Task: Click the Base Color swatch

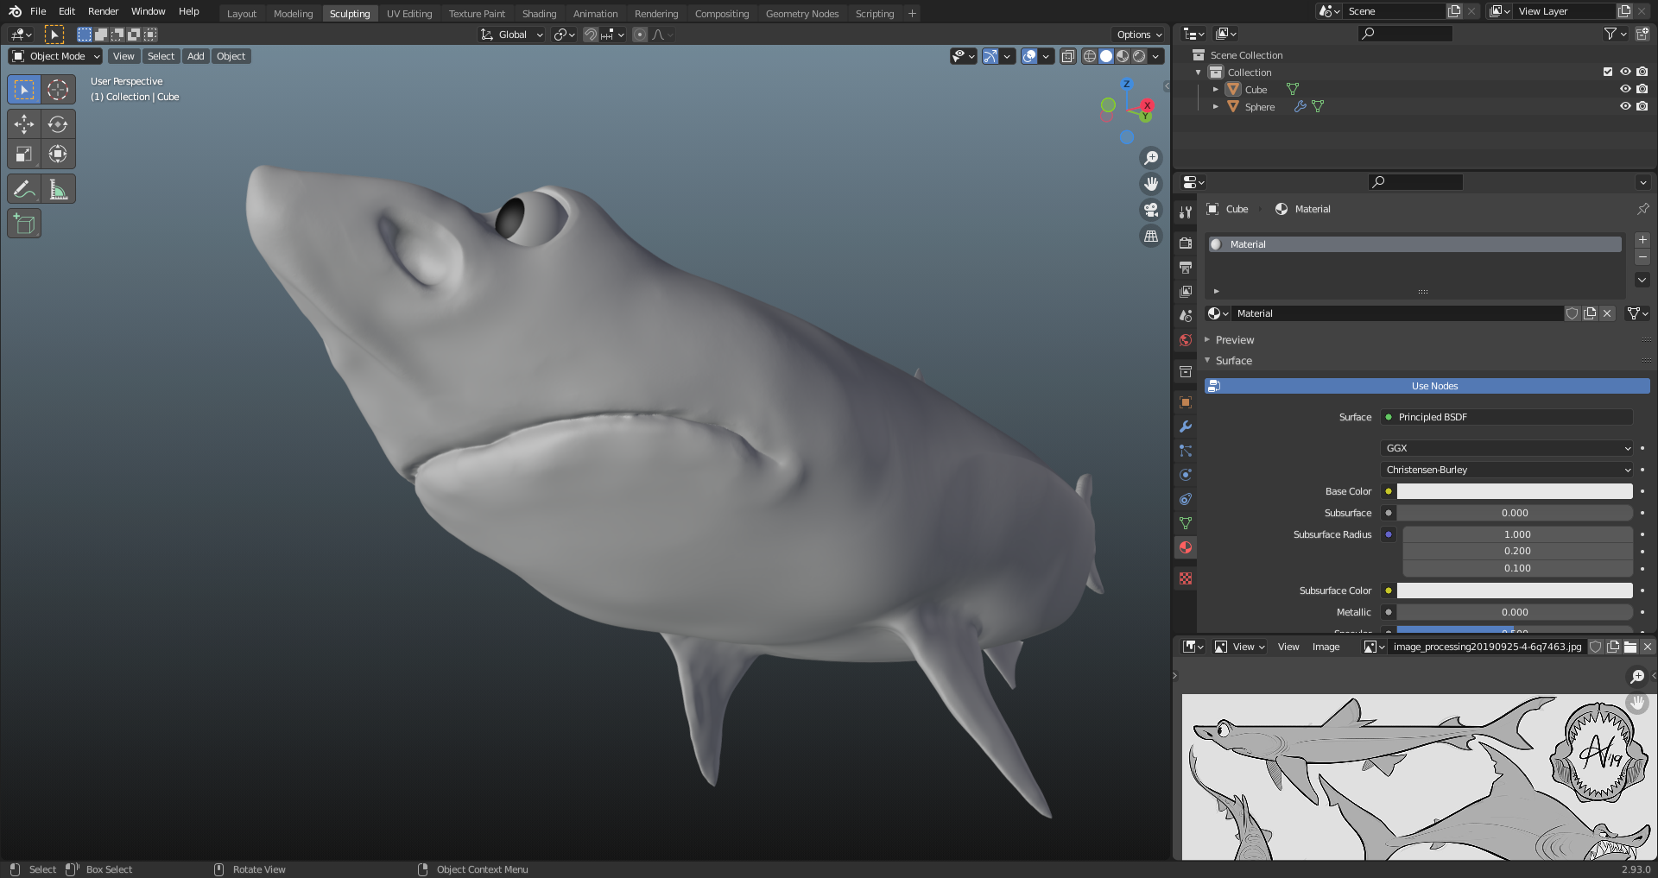Action: pyautogui.click(x=1514, y=491)
